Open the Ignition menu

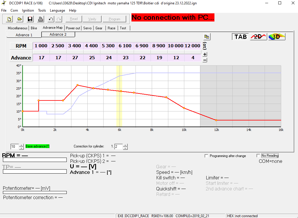coord(28,10)
